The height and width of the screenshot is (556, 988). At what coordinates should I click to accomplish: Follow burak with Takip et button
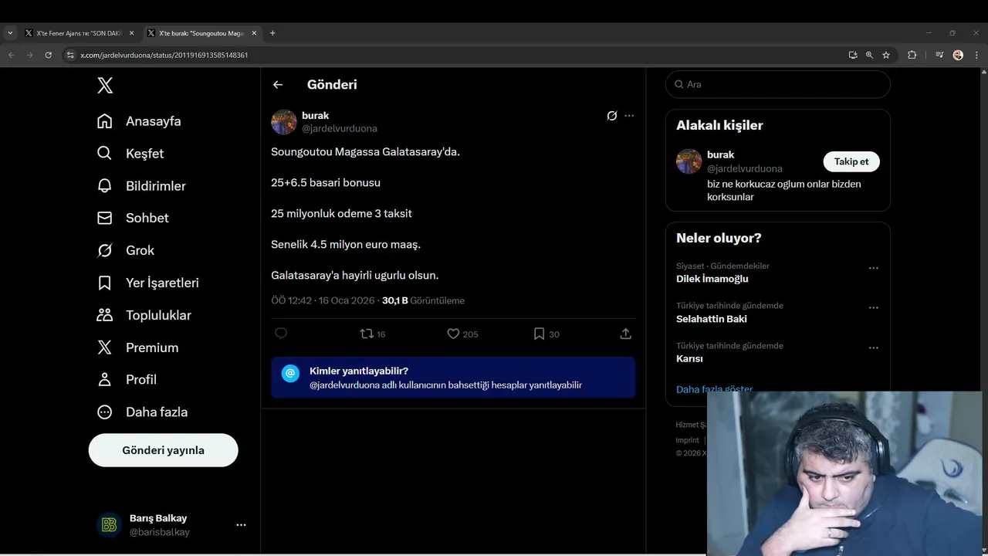tap(851, 161)
